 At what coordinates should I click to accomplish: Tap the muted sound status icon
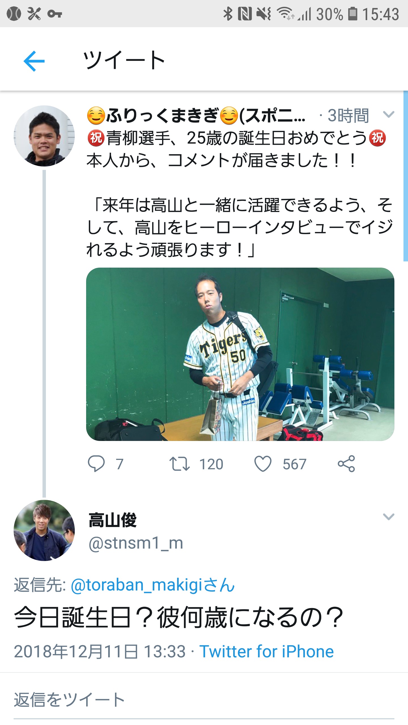pos(263,14)
